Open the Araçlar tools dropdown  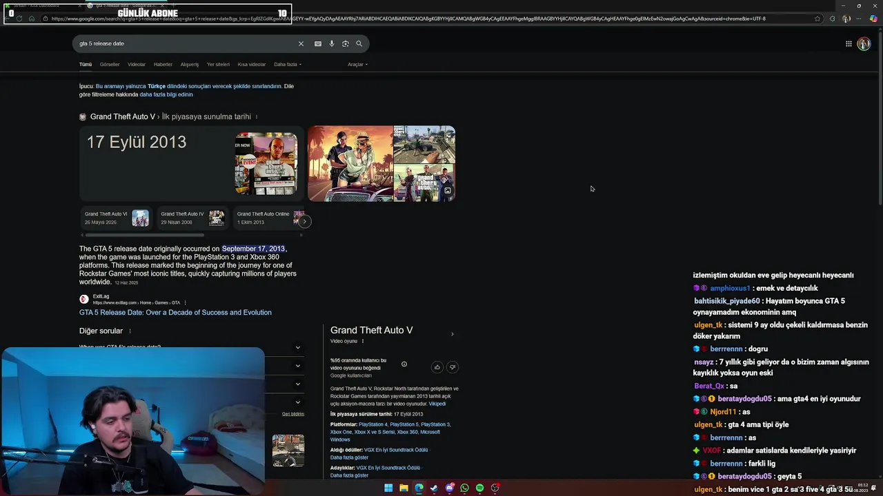(357, 65)
